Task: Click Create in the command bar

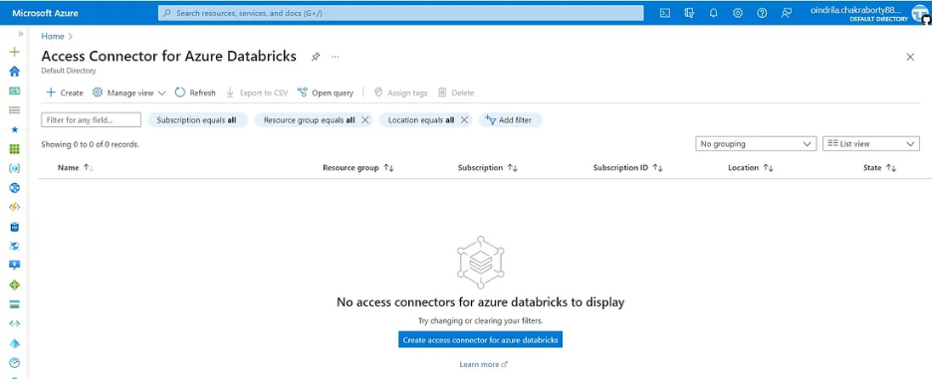Action: coord(65,93)
